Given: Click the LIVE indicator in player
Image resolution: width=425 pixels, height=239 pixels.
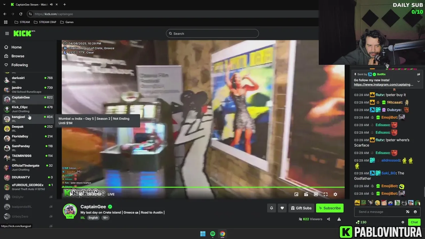Looking at the screenshot, I should tap(111, 194).
